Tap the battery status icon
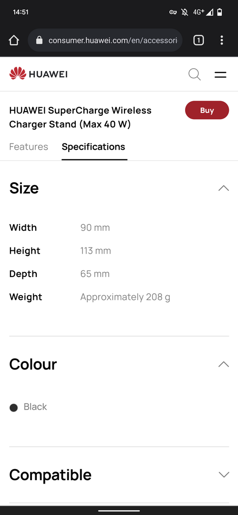238x515 pixels. pyautogui.click(x=219, y=12)
